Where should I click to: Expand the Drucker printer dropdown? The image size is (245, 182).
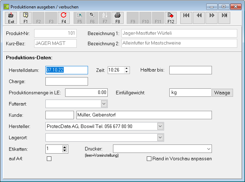coord(209,149)
